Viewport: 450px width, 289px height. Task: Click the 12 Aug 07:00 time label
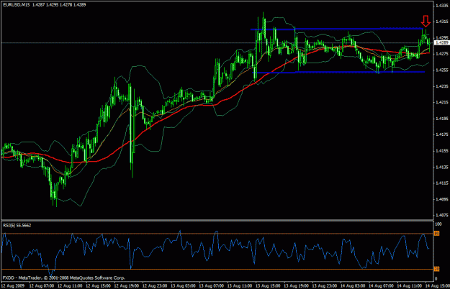pos(42,286)
